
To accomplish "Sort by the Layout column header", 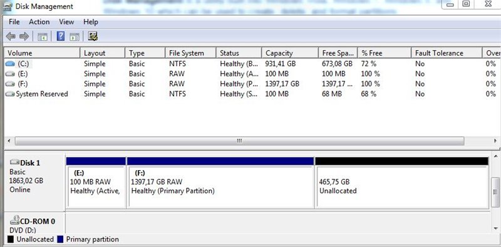I will pos(102,53).
